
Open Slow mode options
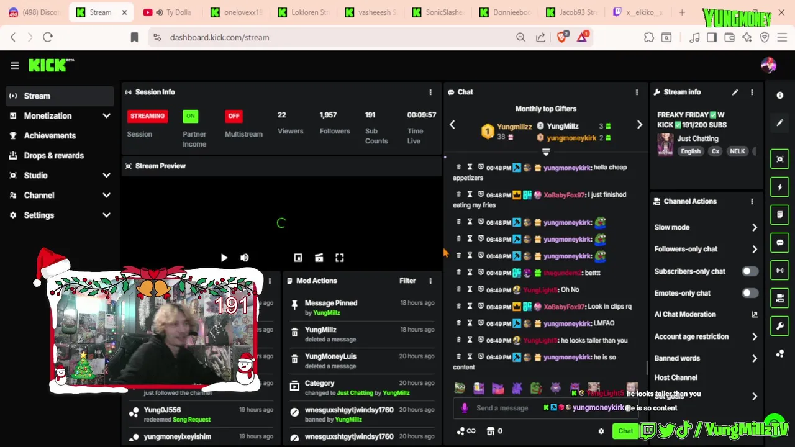point(706,227)
